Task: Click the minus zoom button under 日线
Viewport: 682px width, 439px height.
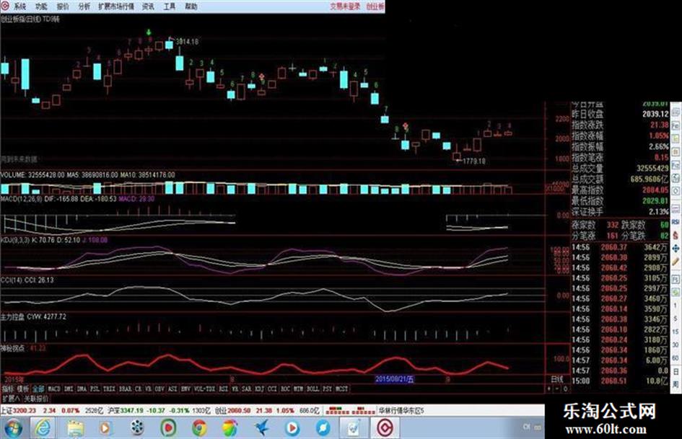Action: pos(557,389)
